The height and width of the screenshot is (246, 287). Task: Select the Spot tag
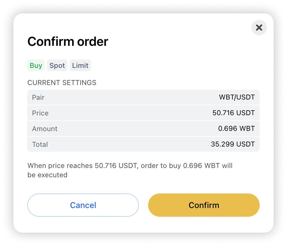point(57,66)
